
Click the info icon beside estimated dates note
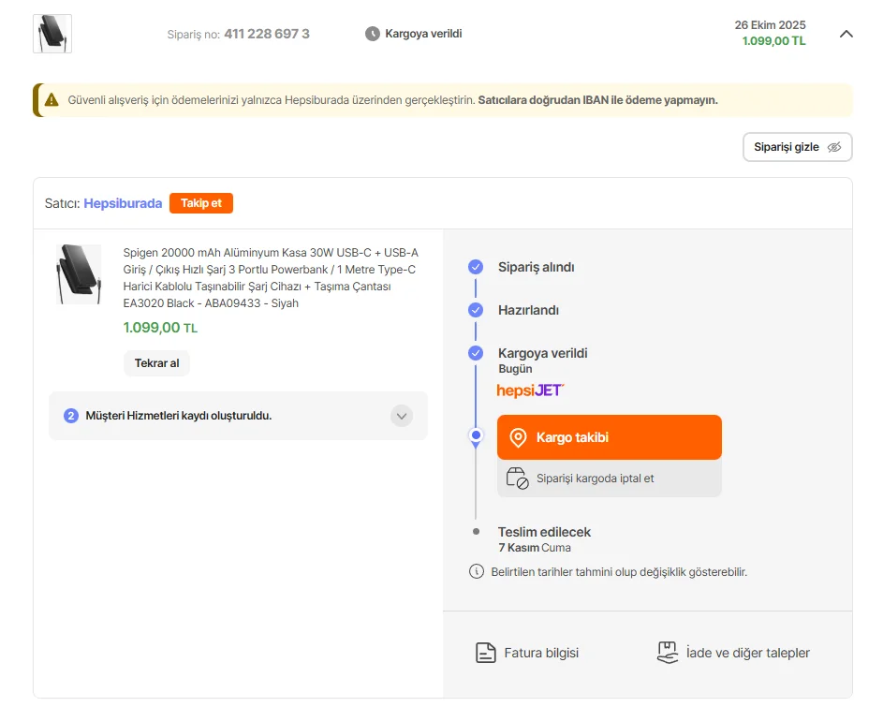(x=476, y=571)
